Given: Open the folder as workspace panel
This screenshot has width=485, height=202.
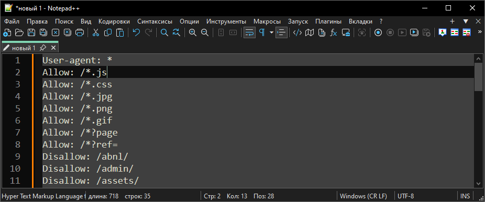Looking at the screenshot, I should 346,32.
